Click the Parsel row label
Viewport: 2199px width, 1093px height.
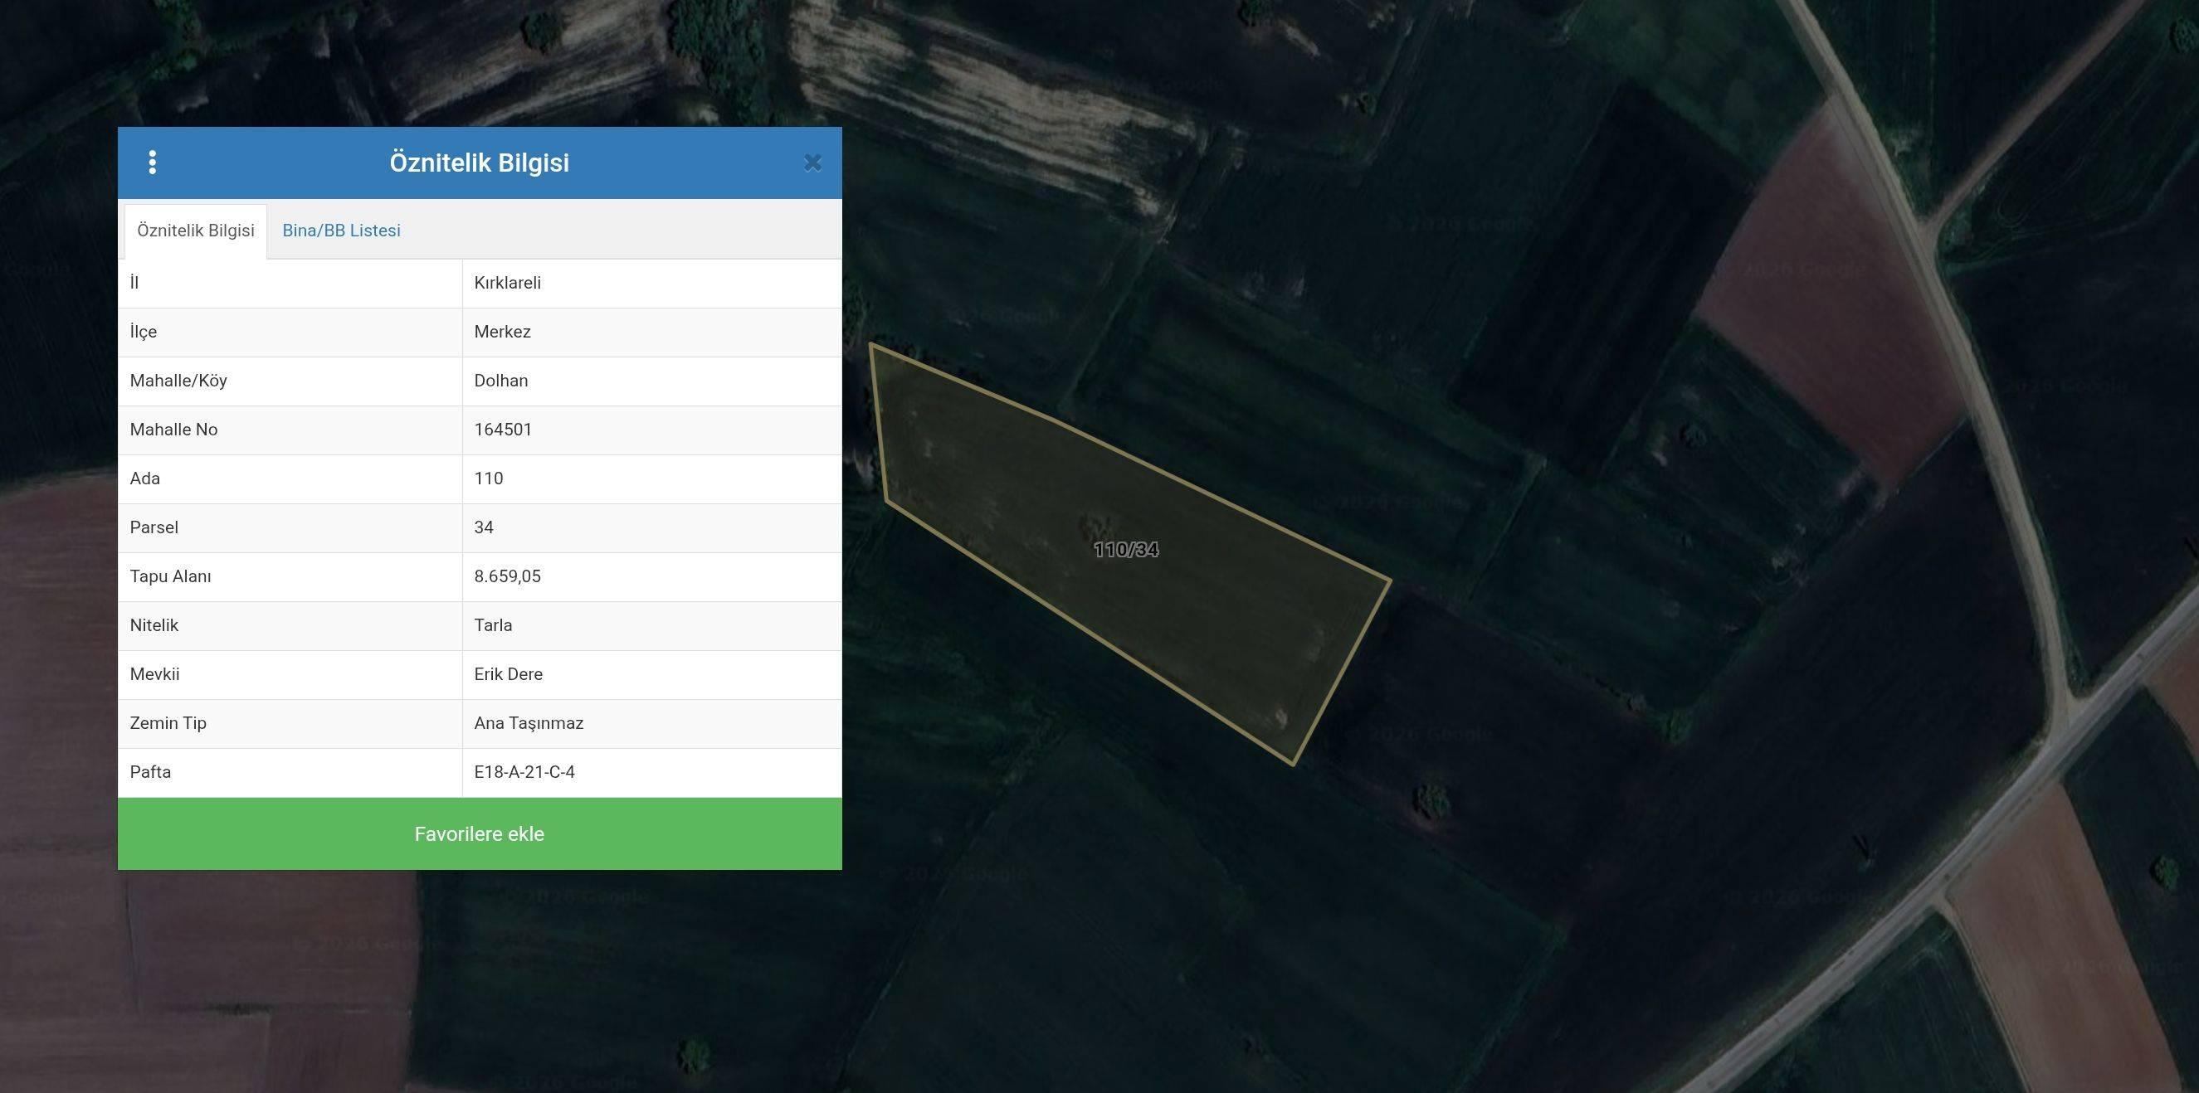tap(154, 527)
